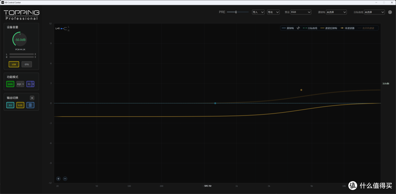Switch input to OTG

point(27,65)
